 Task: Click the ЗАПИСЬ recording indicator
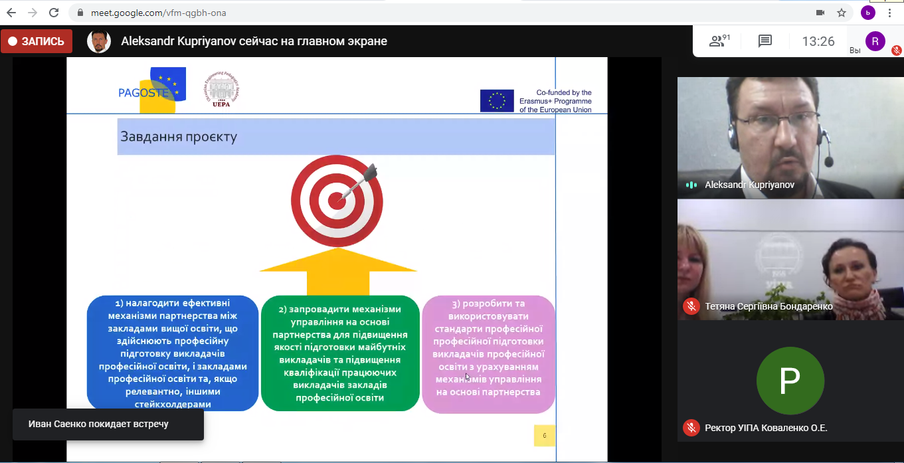coord(37,41)
